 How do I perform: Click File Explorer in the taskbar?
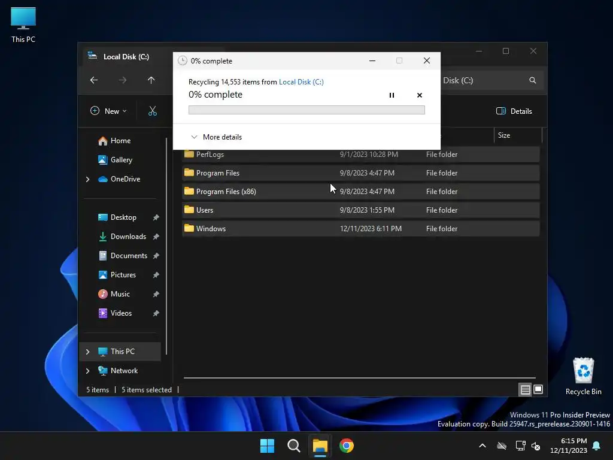[320, 446]
